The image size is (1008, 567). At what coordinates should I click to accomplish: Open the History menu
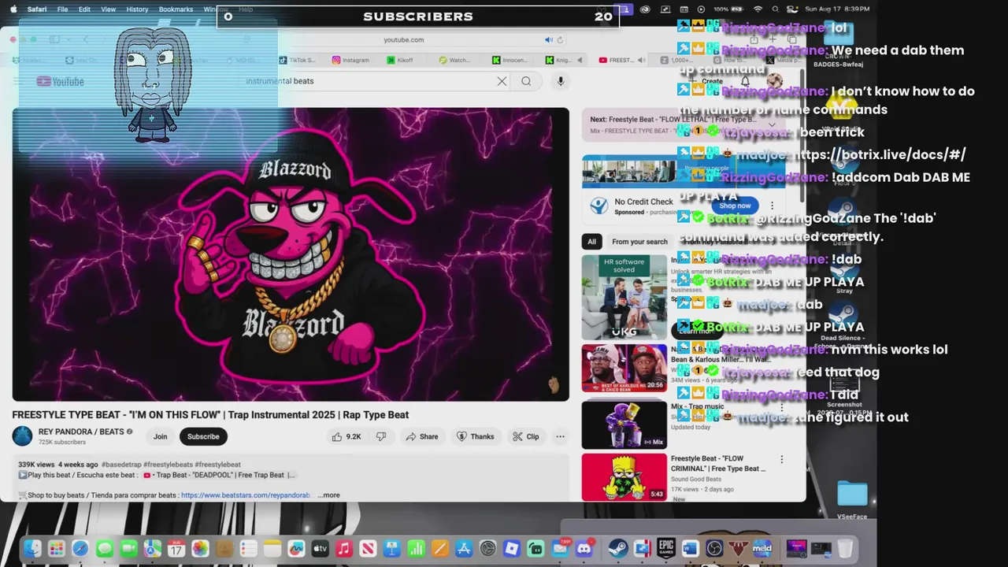[x=137, y=9]
